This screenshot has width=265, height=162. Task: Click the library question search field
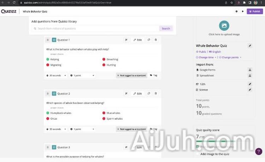[95, 29]
